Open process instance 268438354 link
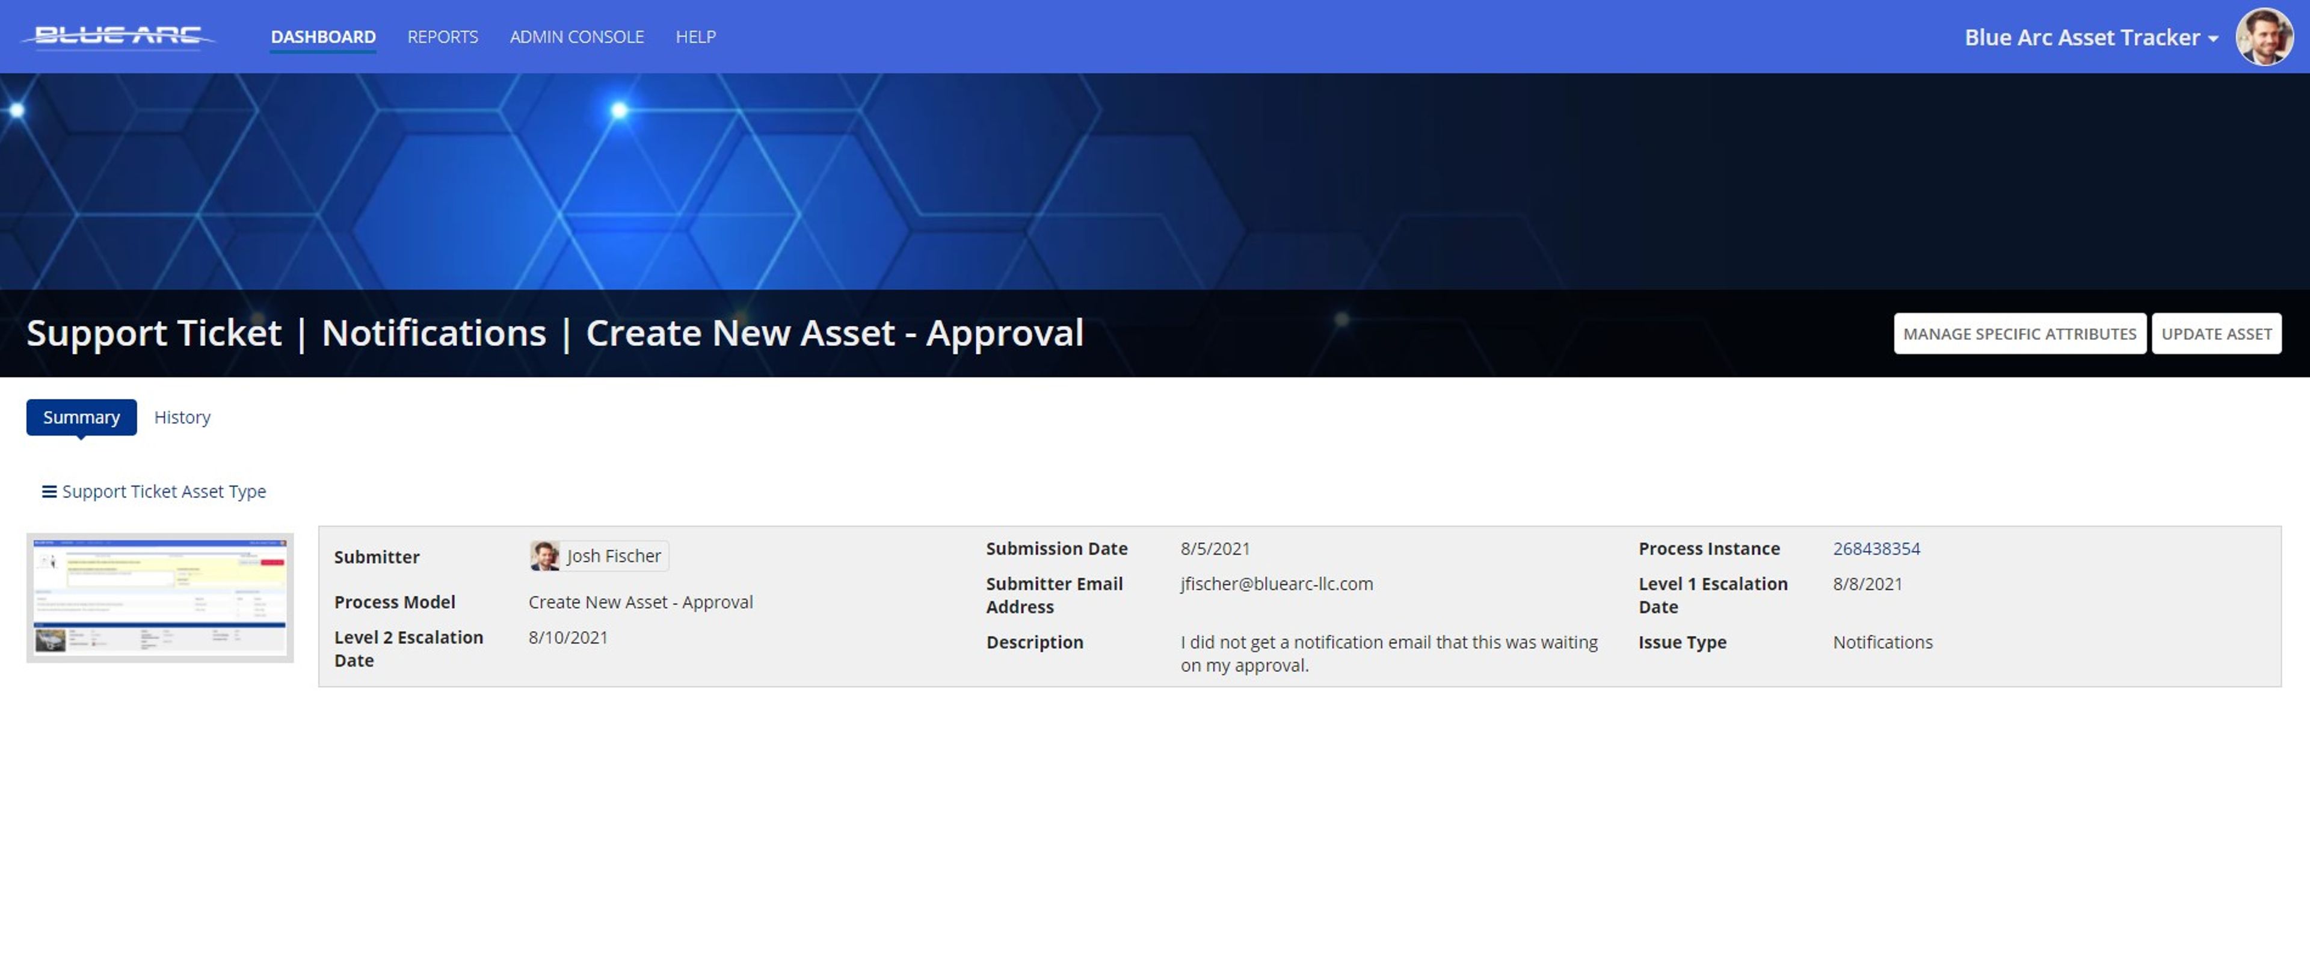Image resolution: width=2310 pixels, height=968 pixels. (1877, 548)
